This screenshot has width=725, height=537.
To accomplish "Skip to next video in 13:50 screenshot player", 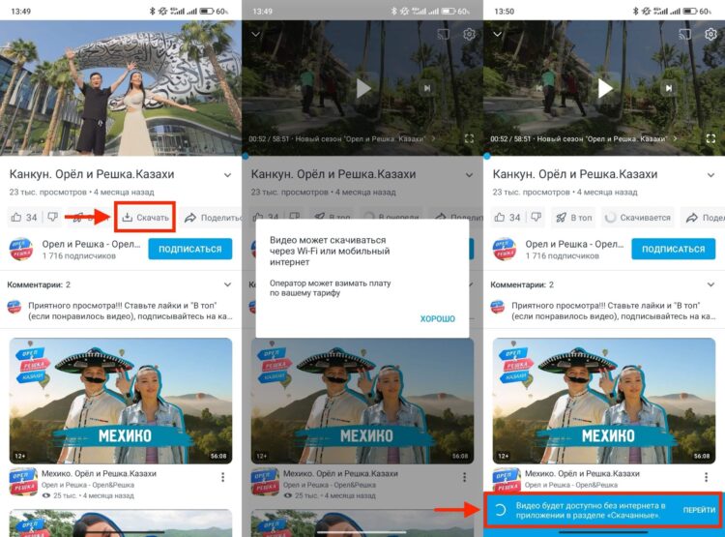I will tap(668, 88).
